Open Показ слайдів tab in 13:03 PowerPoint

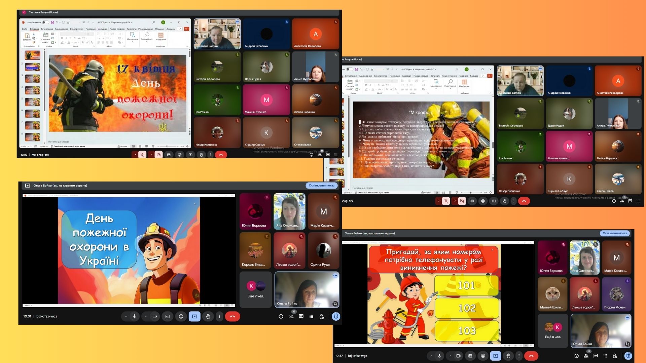(117, 29)
